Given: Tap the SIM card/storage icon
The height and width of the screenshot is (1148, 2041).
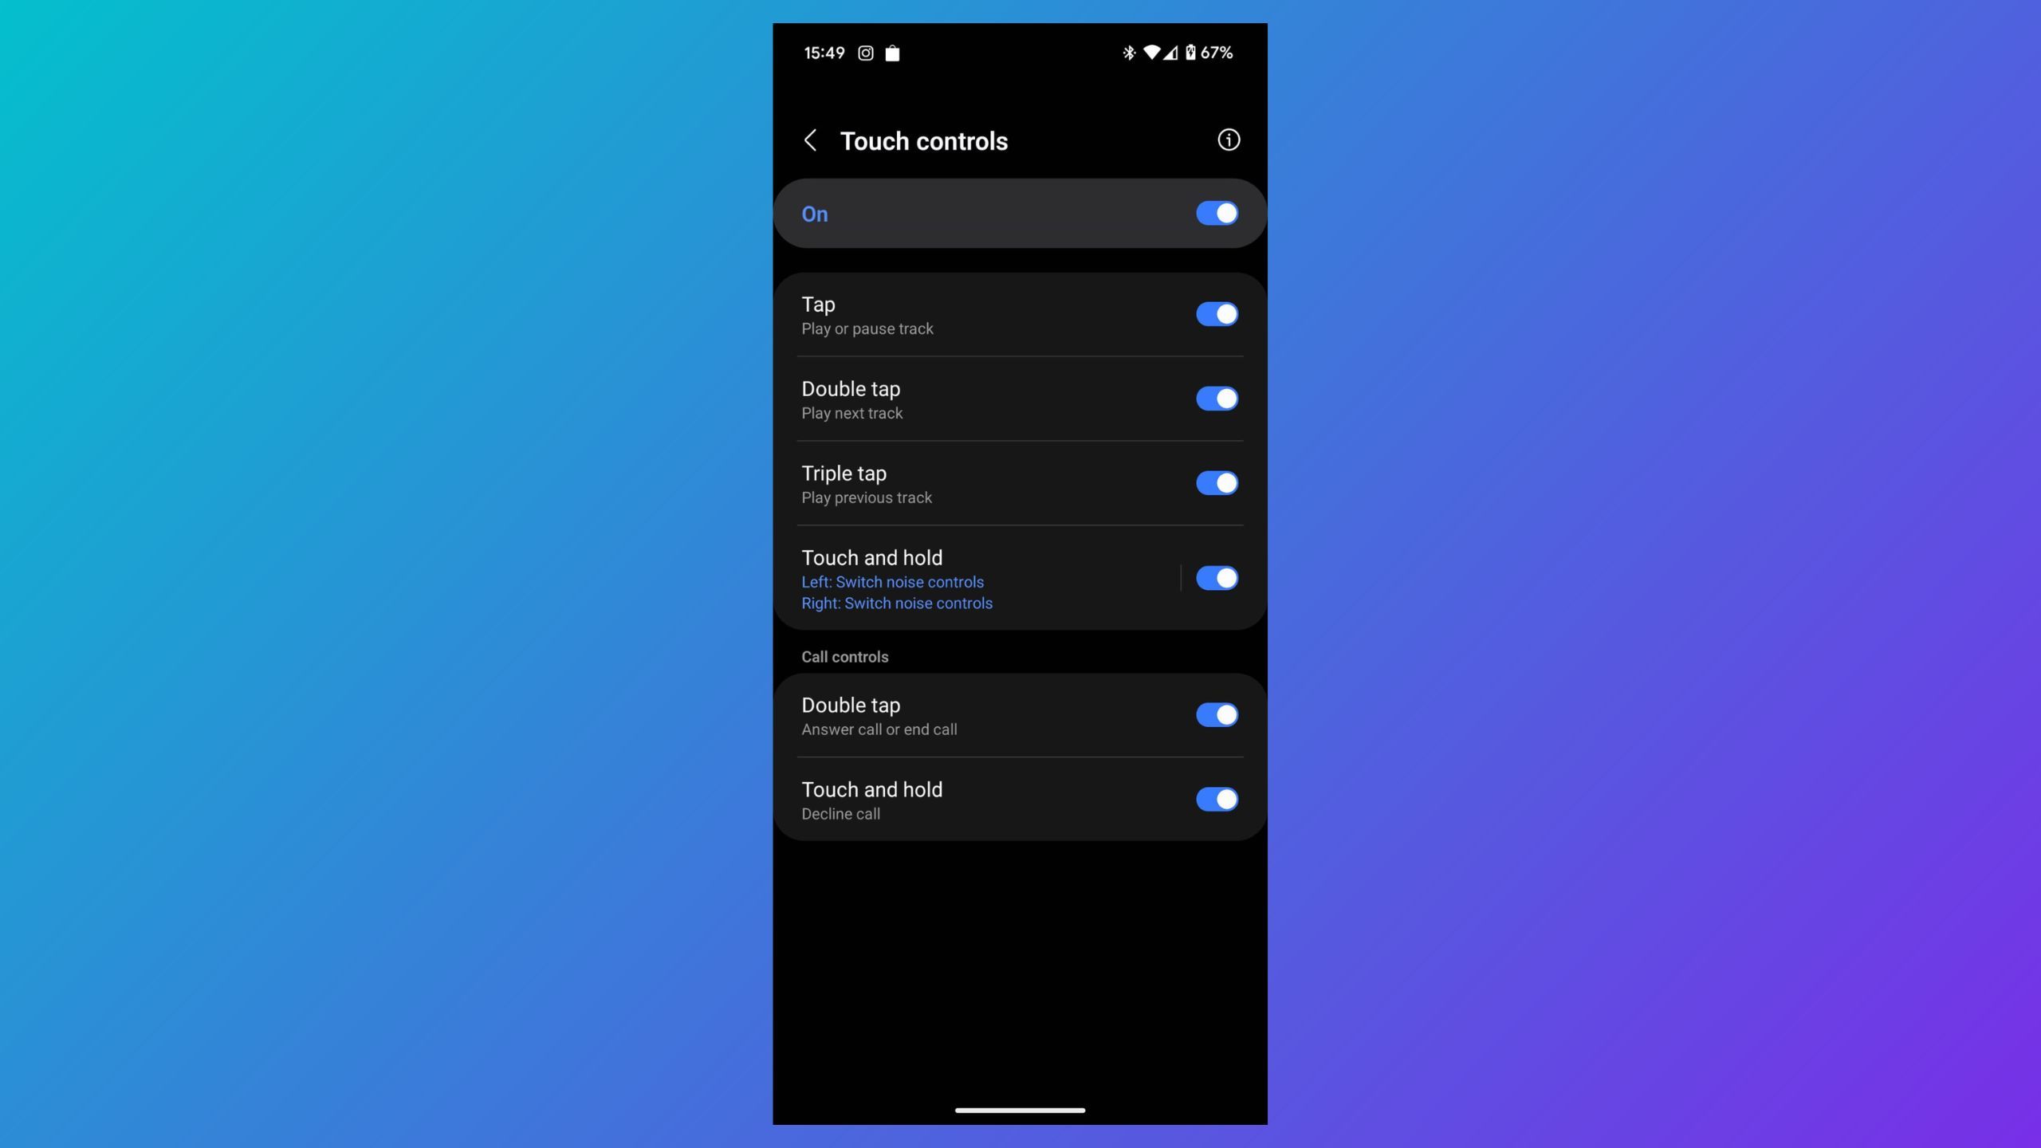Looking at the screenshot, I should (x=891, y=52).
